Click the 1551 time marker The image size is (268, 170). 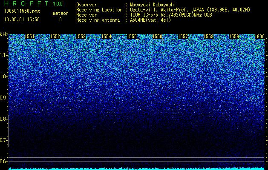(x=29, y=37)
